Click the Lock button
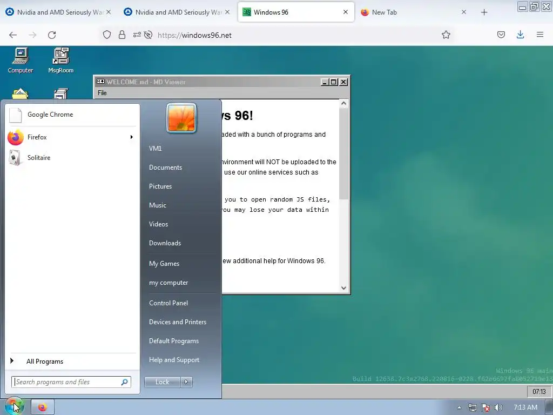553x415 pixels. [162, 382]
